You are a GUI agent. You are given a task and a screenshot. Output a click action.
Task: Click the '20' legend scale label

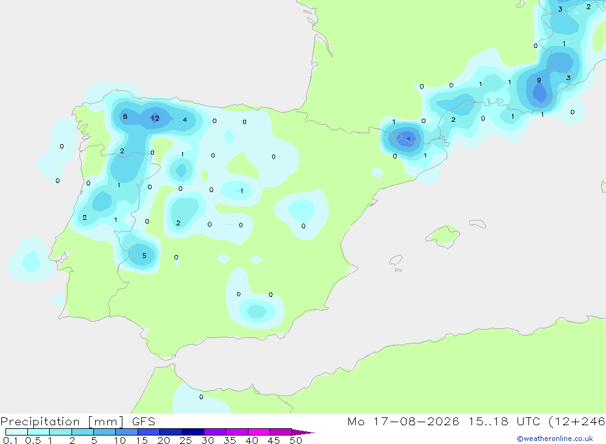[x=164, y=440]
